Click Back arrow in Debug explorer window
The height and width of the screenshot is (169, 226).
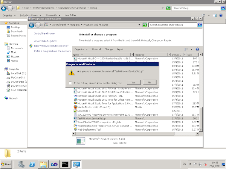tap(4, 8)
